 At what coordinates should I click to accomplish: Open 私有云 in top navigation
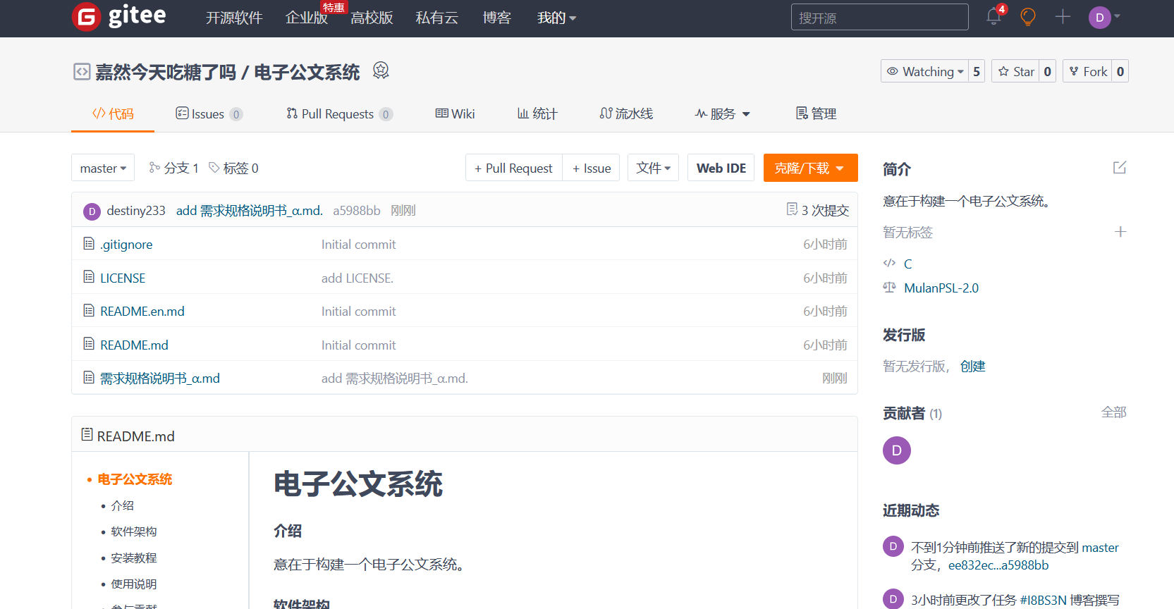click(x=437, y=18)
